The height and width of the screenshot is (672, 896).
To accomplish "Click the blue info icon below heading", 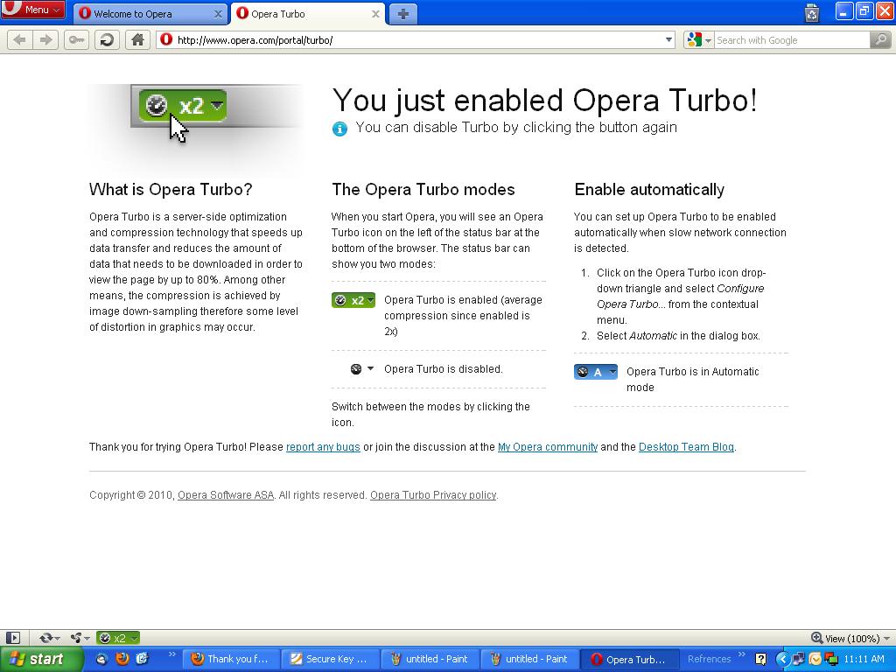I will click(x=339, y=129).
